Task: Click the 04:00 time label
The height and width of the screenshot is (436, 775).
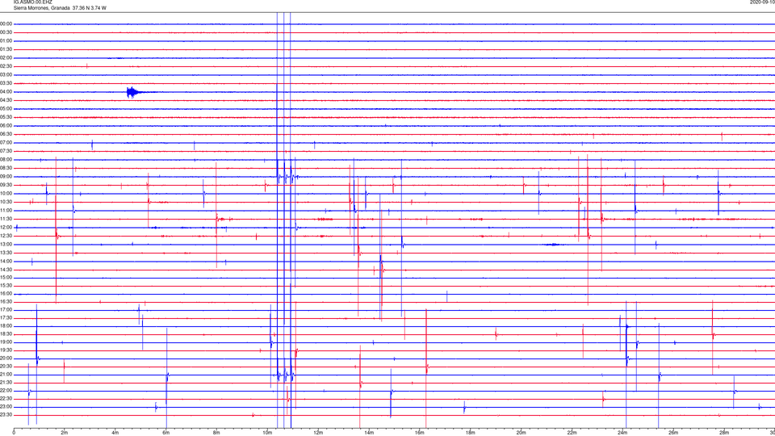Action: click(6, 91)
